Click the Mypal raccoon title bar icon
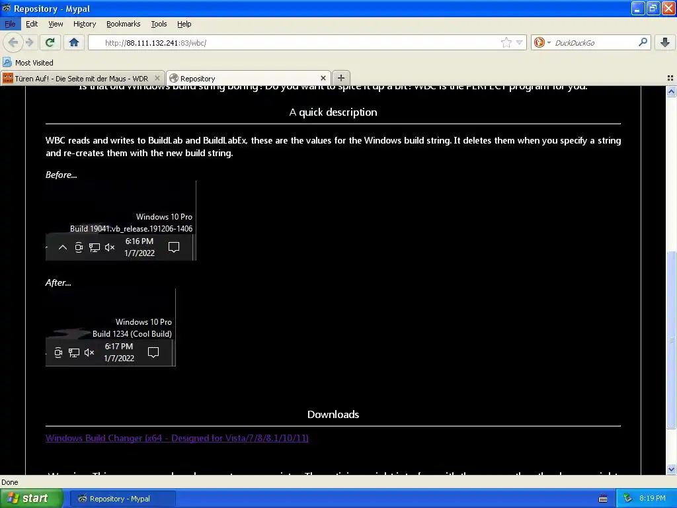Viewport: 677px width, 508px height. click(6, 8)
